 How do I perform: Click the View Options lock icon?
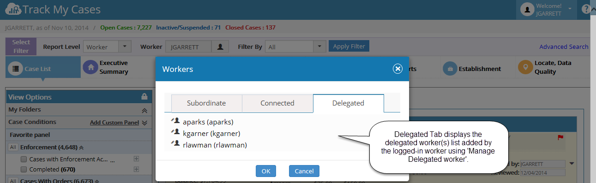point(144,97)
